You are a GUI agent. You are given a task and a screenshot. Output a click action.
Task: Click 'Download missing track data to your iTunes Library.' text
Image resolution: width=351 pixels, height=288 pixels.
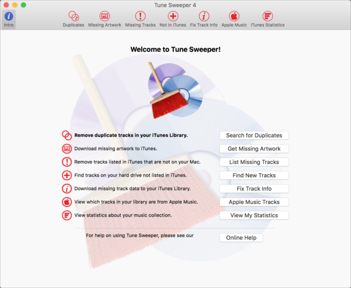[133, 189]
